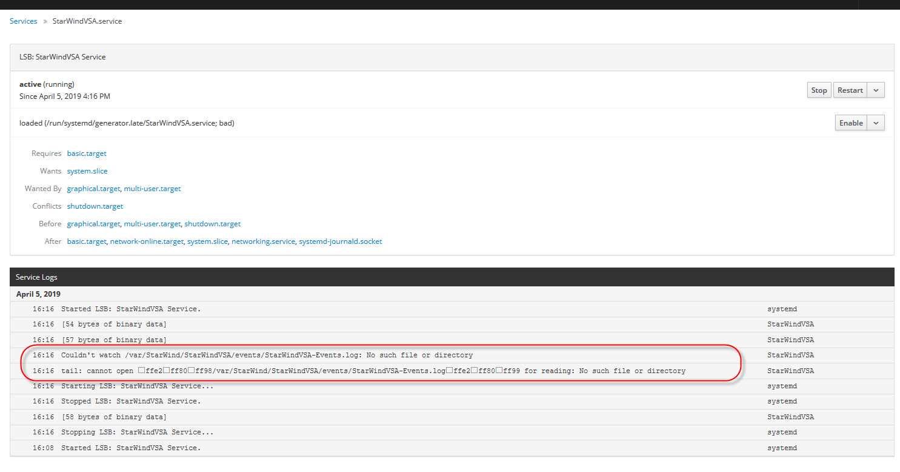900x472 pixels.
Task: Expand the dropdown arrow beside Enable
Action: click(876, 123)
